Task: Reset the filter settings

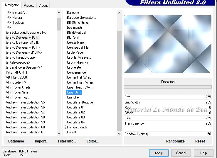Action: pos(200,141)
